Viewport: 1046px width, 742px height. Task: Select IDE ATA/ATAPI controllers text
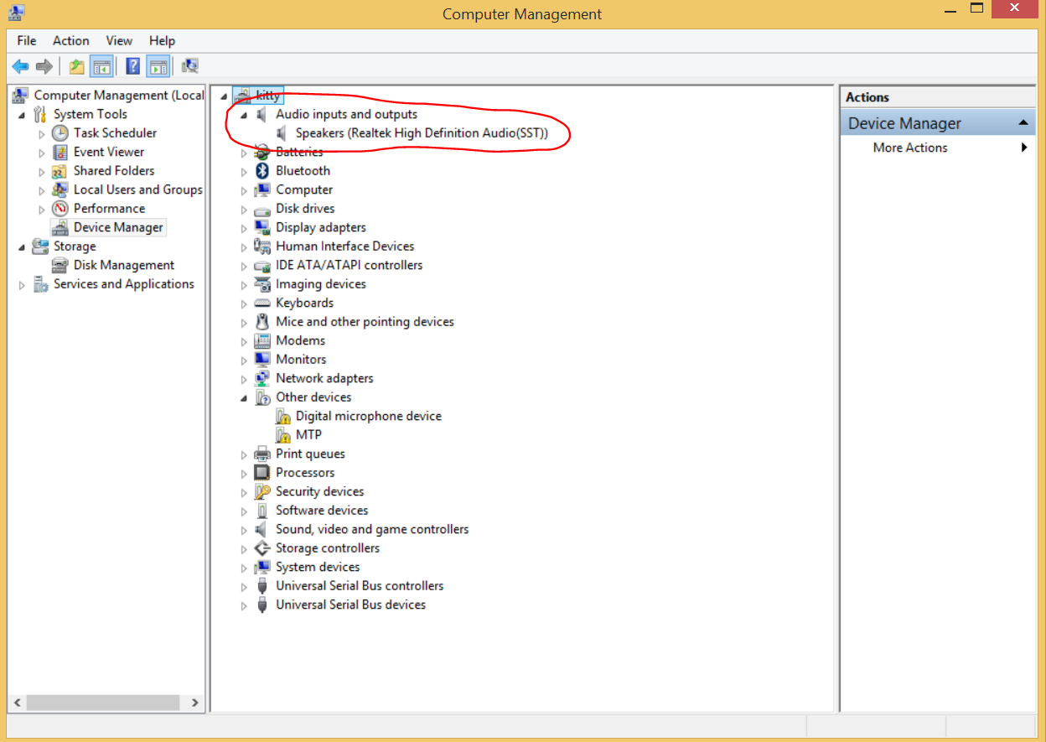(350, 265)
